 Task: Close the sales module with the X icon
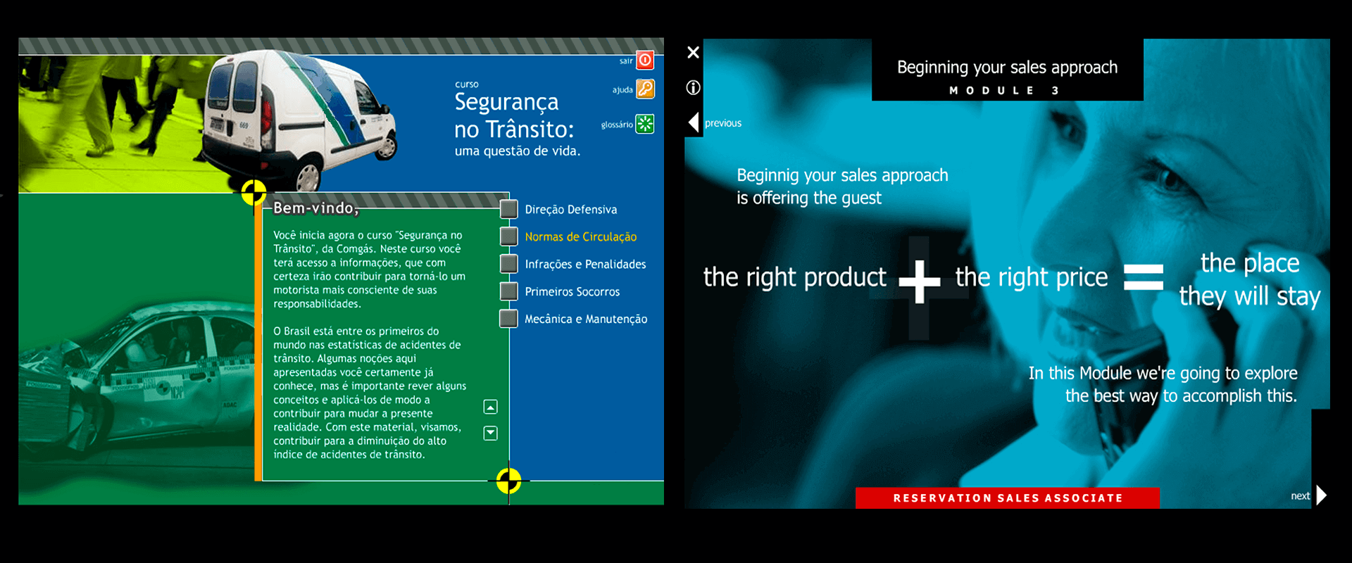(x=693, y=52)
